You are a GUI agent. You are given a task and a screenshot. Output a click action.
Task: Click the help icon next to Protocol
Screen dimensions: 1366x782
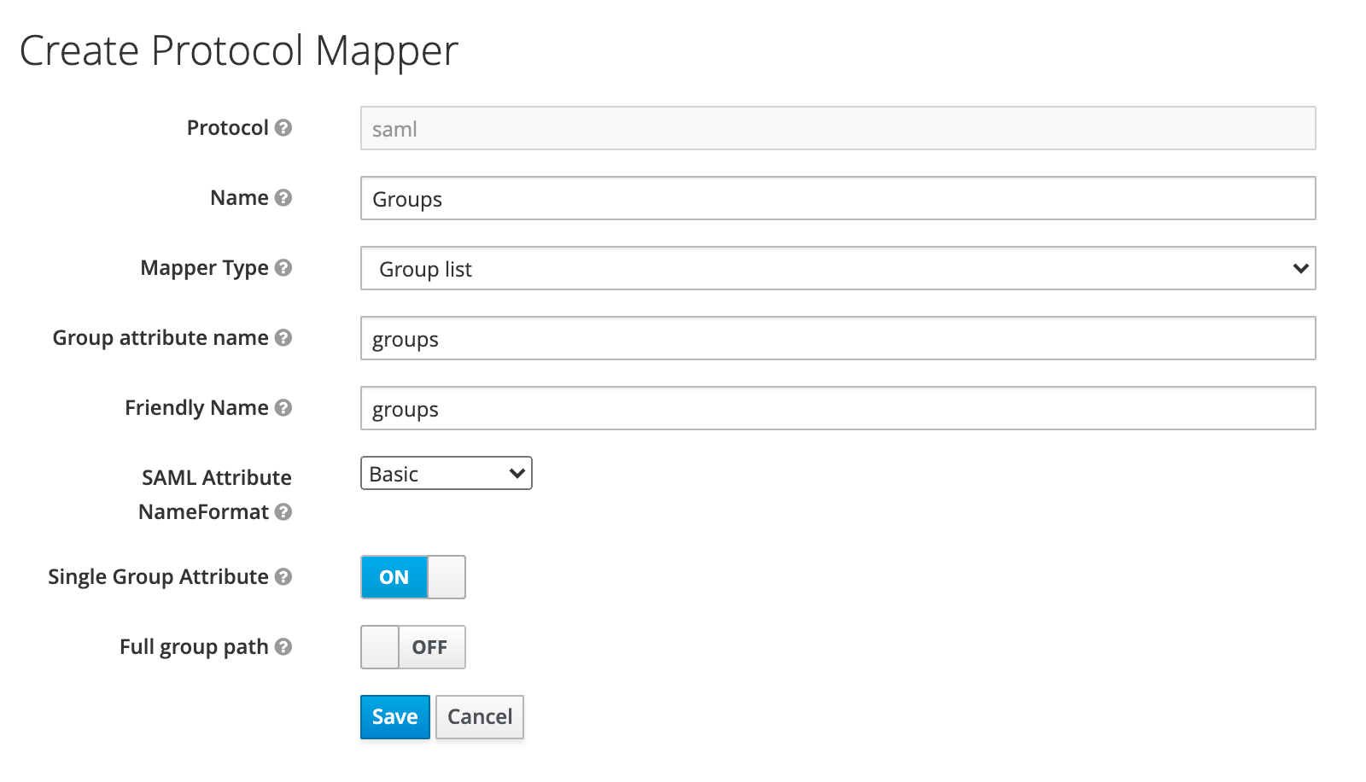(x=283, y=128)
